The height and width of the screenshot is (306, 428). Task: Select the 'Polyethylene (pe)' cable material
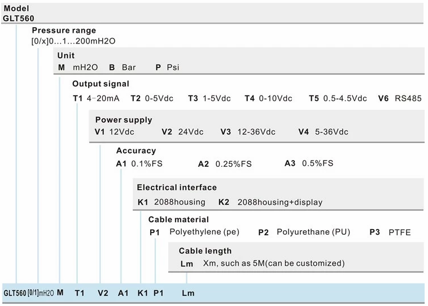point(204,232)
